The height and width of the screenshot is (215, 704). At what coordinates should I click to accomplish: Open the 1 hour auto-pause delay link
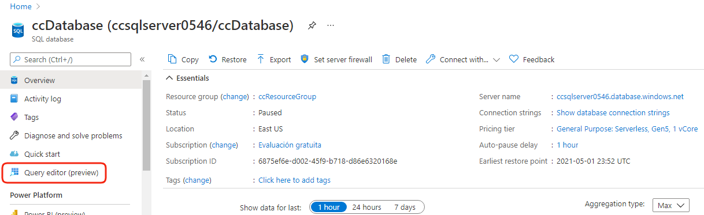568,145
